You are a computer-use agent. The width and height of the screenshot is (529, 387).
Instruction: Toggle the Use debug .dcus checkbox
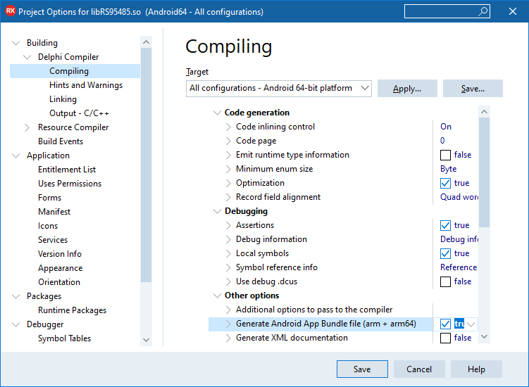(445, 281)
